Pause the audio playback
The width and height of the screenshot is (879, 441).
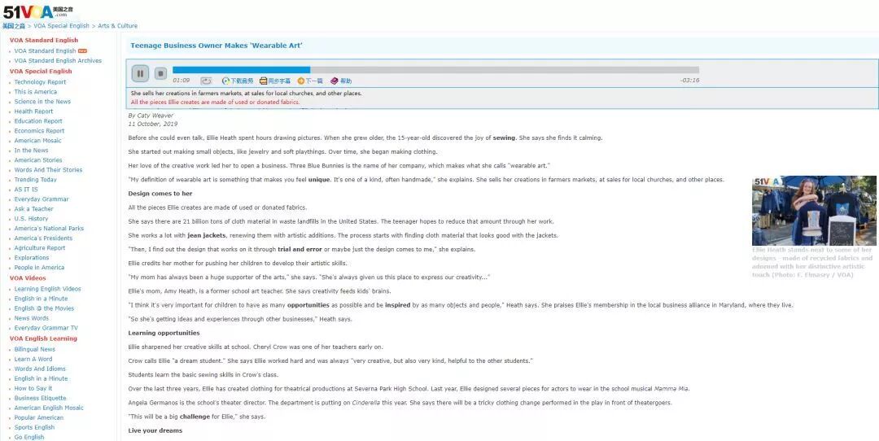140,73
